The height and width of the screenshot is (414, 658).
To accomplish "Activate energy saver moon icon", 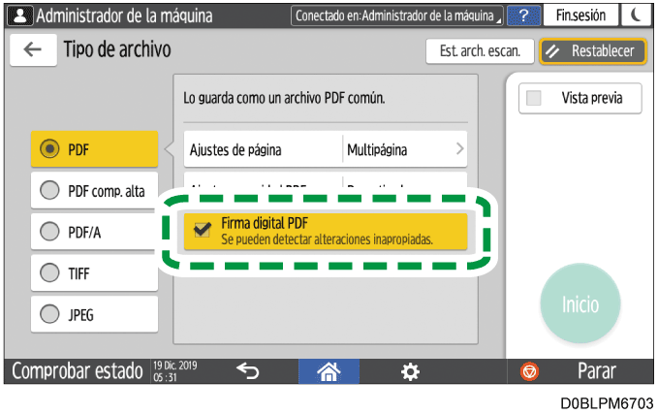I will click(636, 16).
